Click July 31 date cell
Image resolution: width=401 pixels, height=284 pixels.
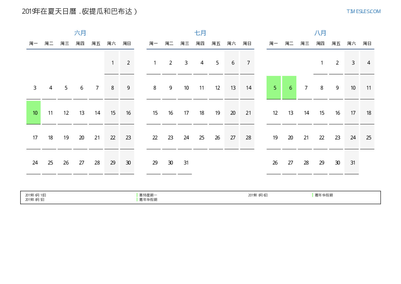186,163
